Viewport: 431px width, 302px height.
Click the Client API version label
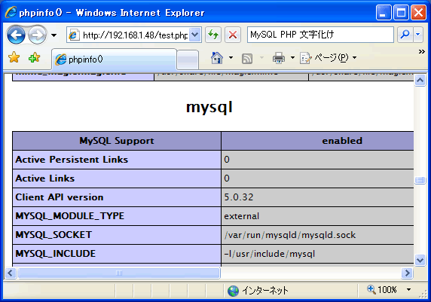pyautogui.click(x=60, y=197)
